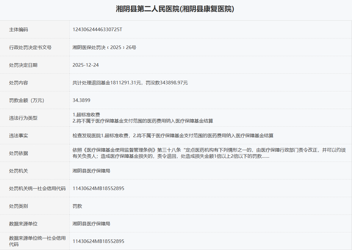
Task: Click document number 湘阴医保处罚决〔2025〕26号
Action: [x=104, y=47]
